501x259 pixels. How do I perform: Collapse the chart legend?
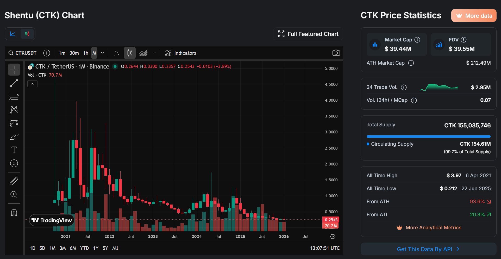coord(33,84)
